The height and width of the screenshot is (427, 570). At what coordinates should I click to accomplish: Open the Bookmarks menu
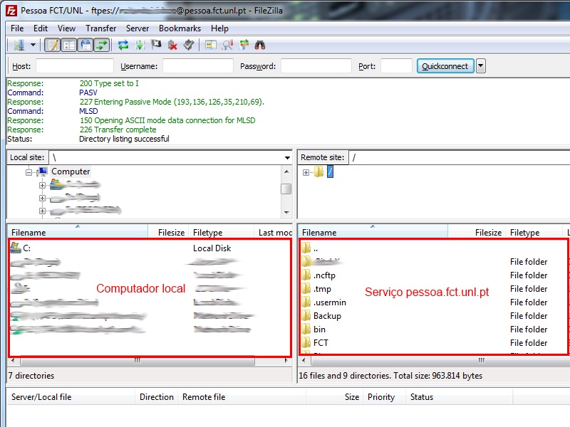tap(180, 28)
